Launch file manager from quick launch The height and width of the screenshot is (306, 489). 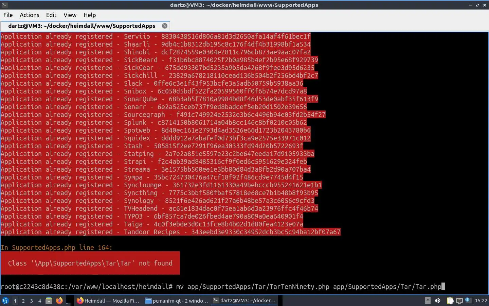click(x=49, y=301)
